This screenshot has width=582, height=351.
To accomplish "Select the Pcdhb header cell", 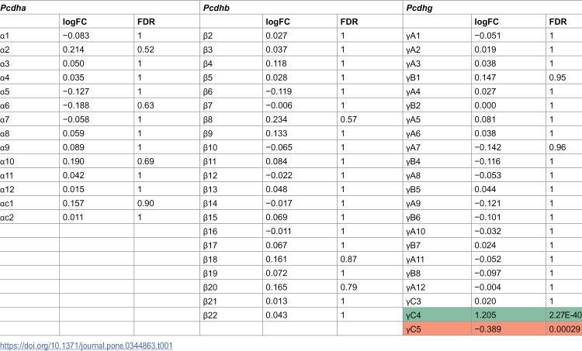I will tap(301, 8).
